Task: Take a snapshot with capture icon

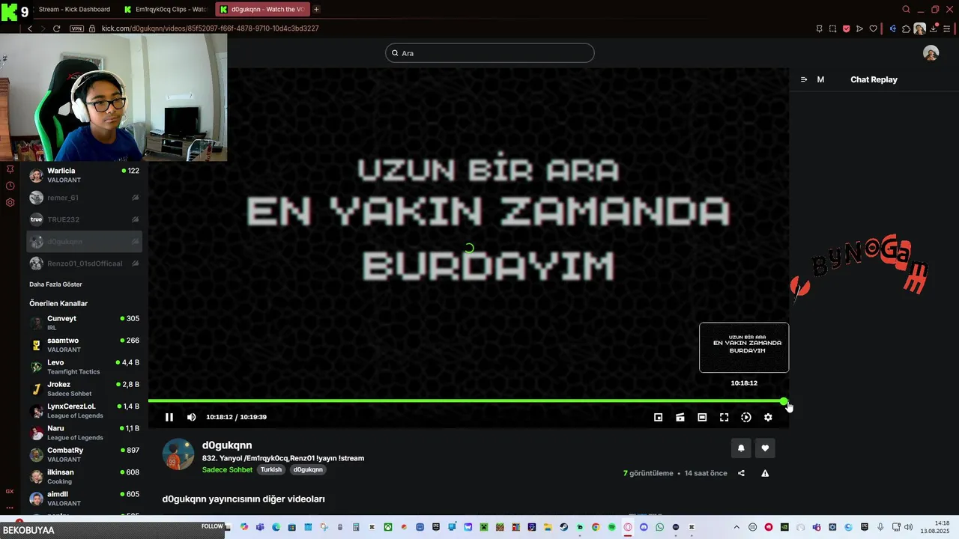Action: tap(832, 28)
